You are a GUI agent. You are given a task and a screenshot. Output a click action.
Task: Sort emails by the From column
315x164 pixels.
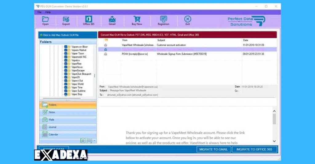pos(125,40)
